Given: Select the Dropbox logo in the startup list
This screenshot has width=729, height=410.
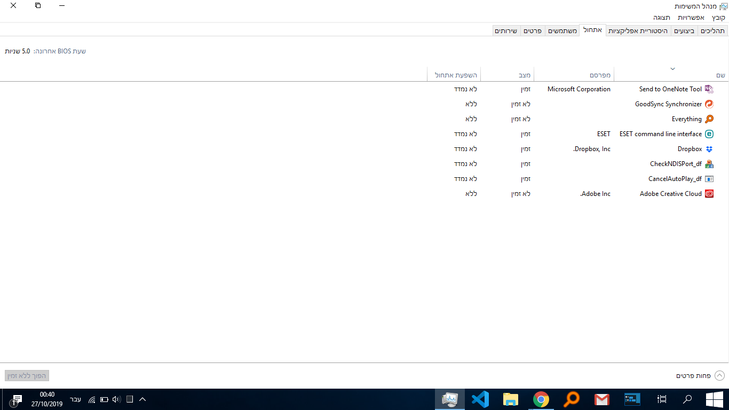Looking at the screenshot, I should [x=709, y=149].
